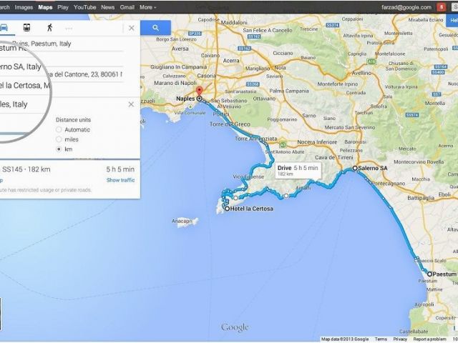Click the A16 highway shield
The width and height of the screenshot is (458, 343).
click(x=372, y=61)
